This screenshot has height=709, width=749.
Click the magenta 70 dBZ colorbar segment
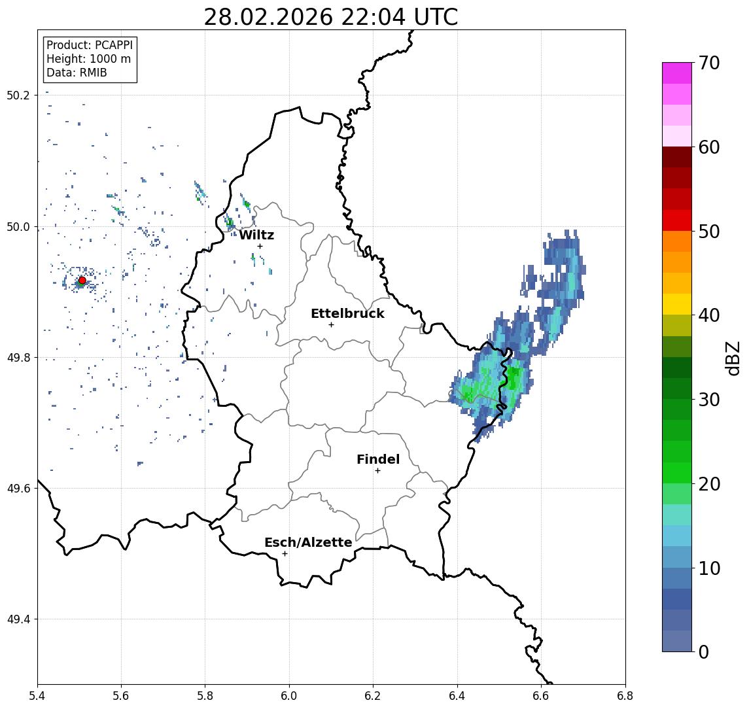[x=677, y=73]
